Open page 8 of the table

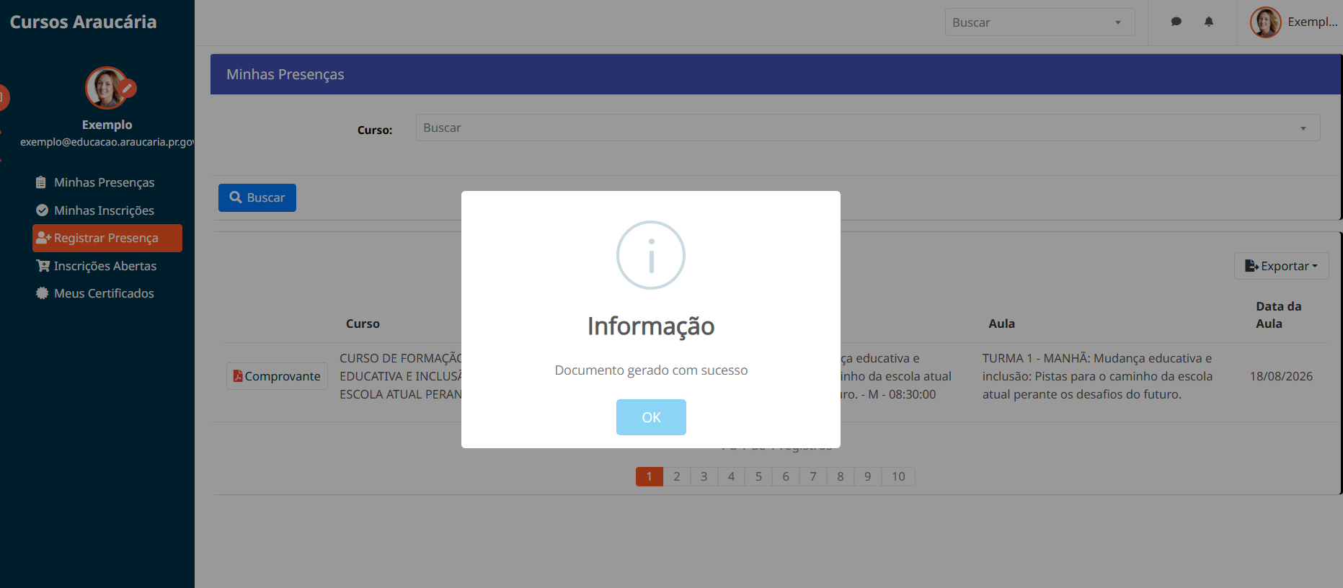[x=841, y=476]
